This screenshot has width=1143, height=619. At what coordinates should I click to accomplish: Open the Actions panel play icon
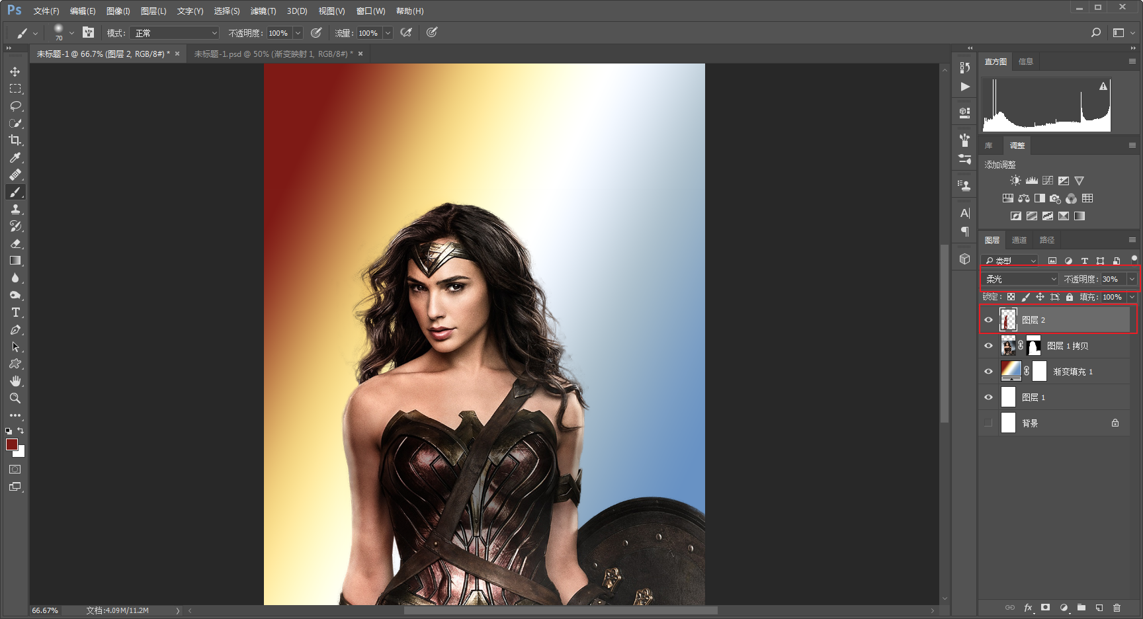tap(965, 87)
